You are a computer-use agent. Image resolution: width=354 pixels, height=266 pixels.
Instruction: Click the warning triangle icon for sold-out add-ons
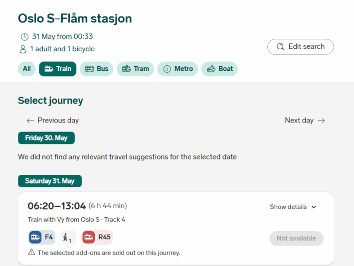tap(31, 253)
